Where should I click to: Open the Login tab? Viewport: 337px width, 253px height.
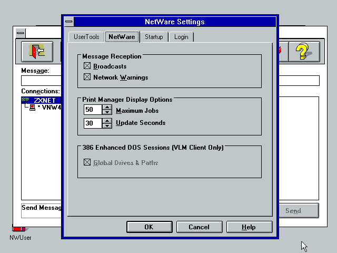(x=181, y=37)
